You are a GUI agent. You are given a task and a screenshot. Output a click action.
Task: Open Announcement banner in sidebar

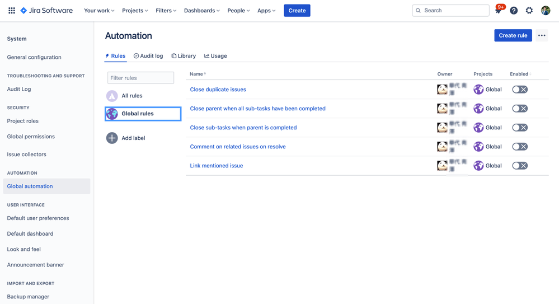(35, 264)
